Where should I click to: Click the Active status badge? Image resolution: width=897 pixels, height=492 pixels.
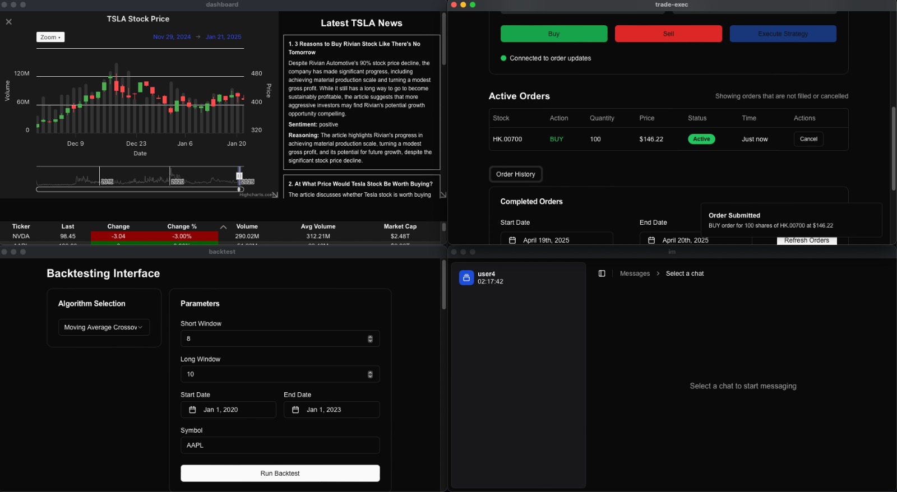pos(701,139)
